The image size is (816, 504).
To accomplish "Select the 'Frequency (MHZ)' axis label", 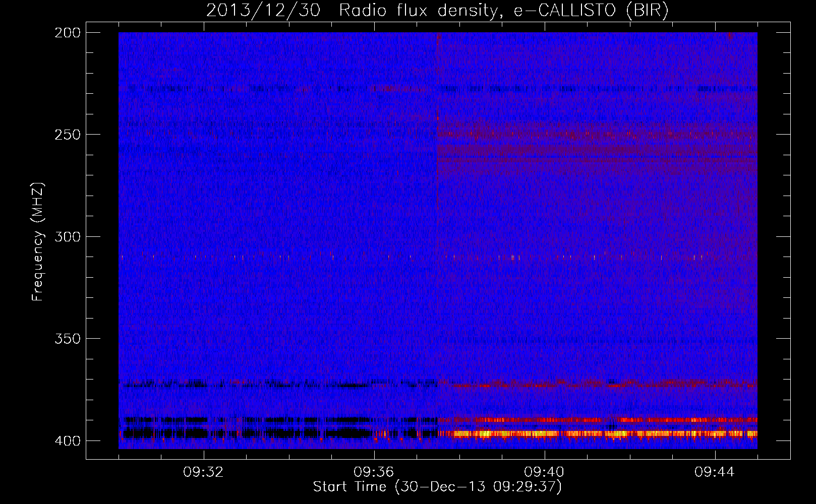I will click(x=38, y=241).
